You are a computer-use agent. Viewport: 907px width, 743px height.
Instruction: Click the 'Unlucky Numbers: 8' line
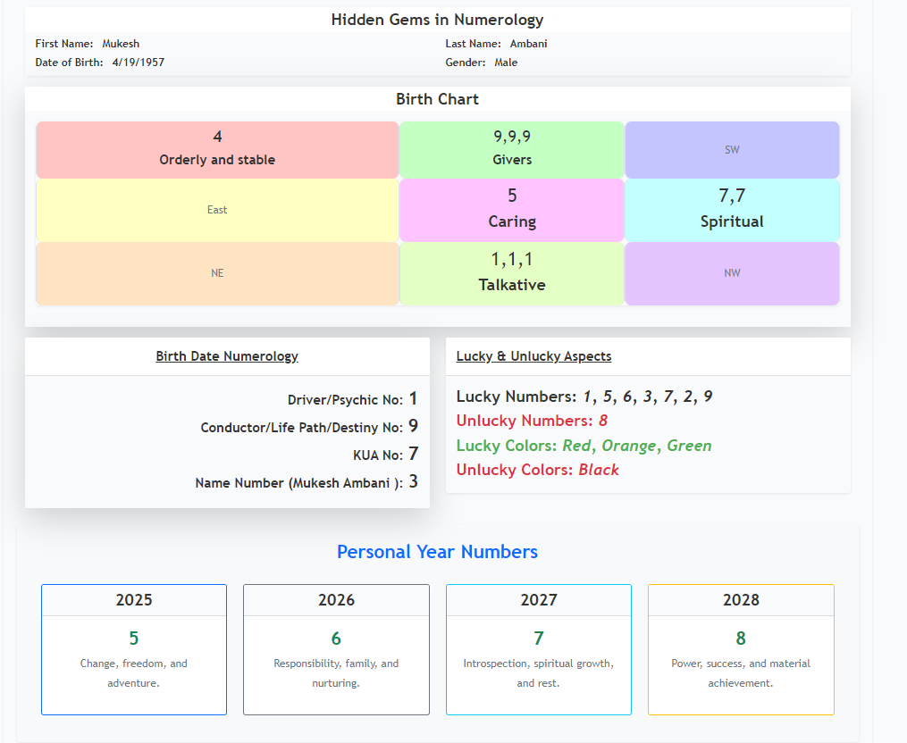pos(532,421)
